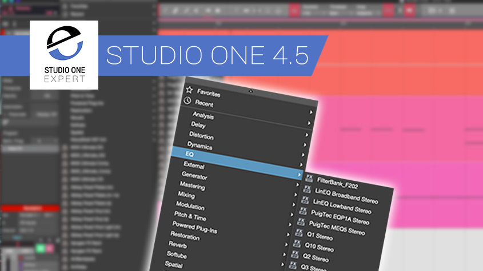Open the Mixing plug-in category

click(x=186, y=195)
